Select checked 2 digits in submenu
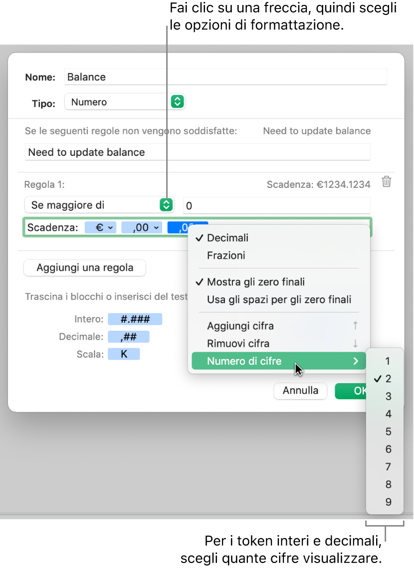Viewport: 414px width, 571px height. 385,379
